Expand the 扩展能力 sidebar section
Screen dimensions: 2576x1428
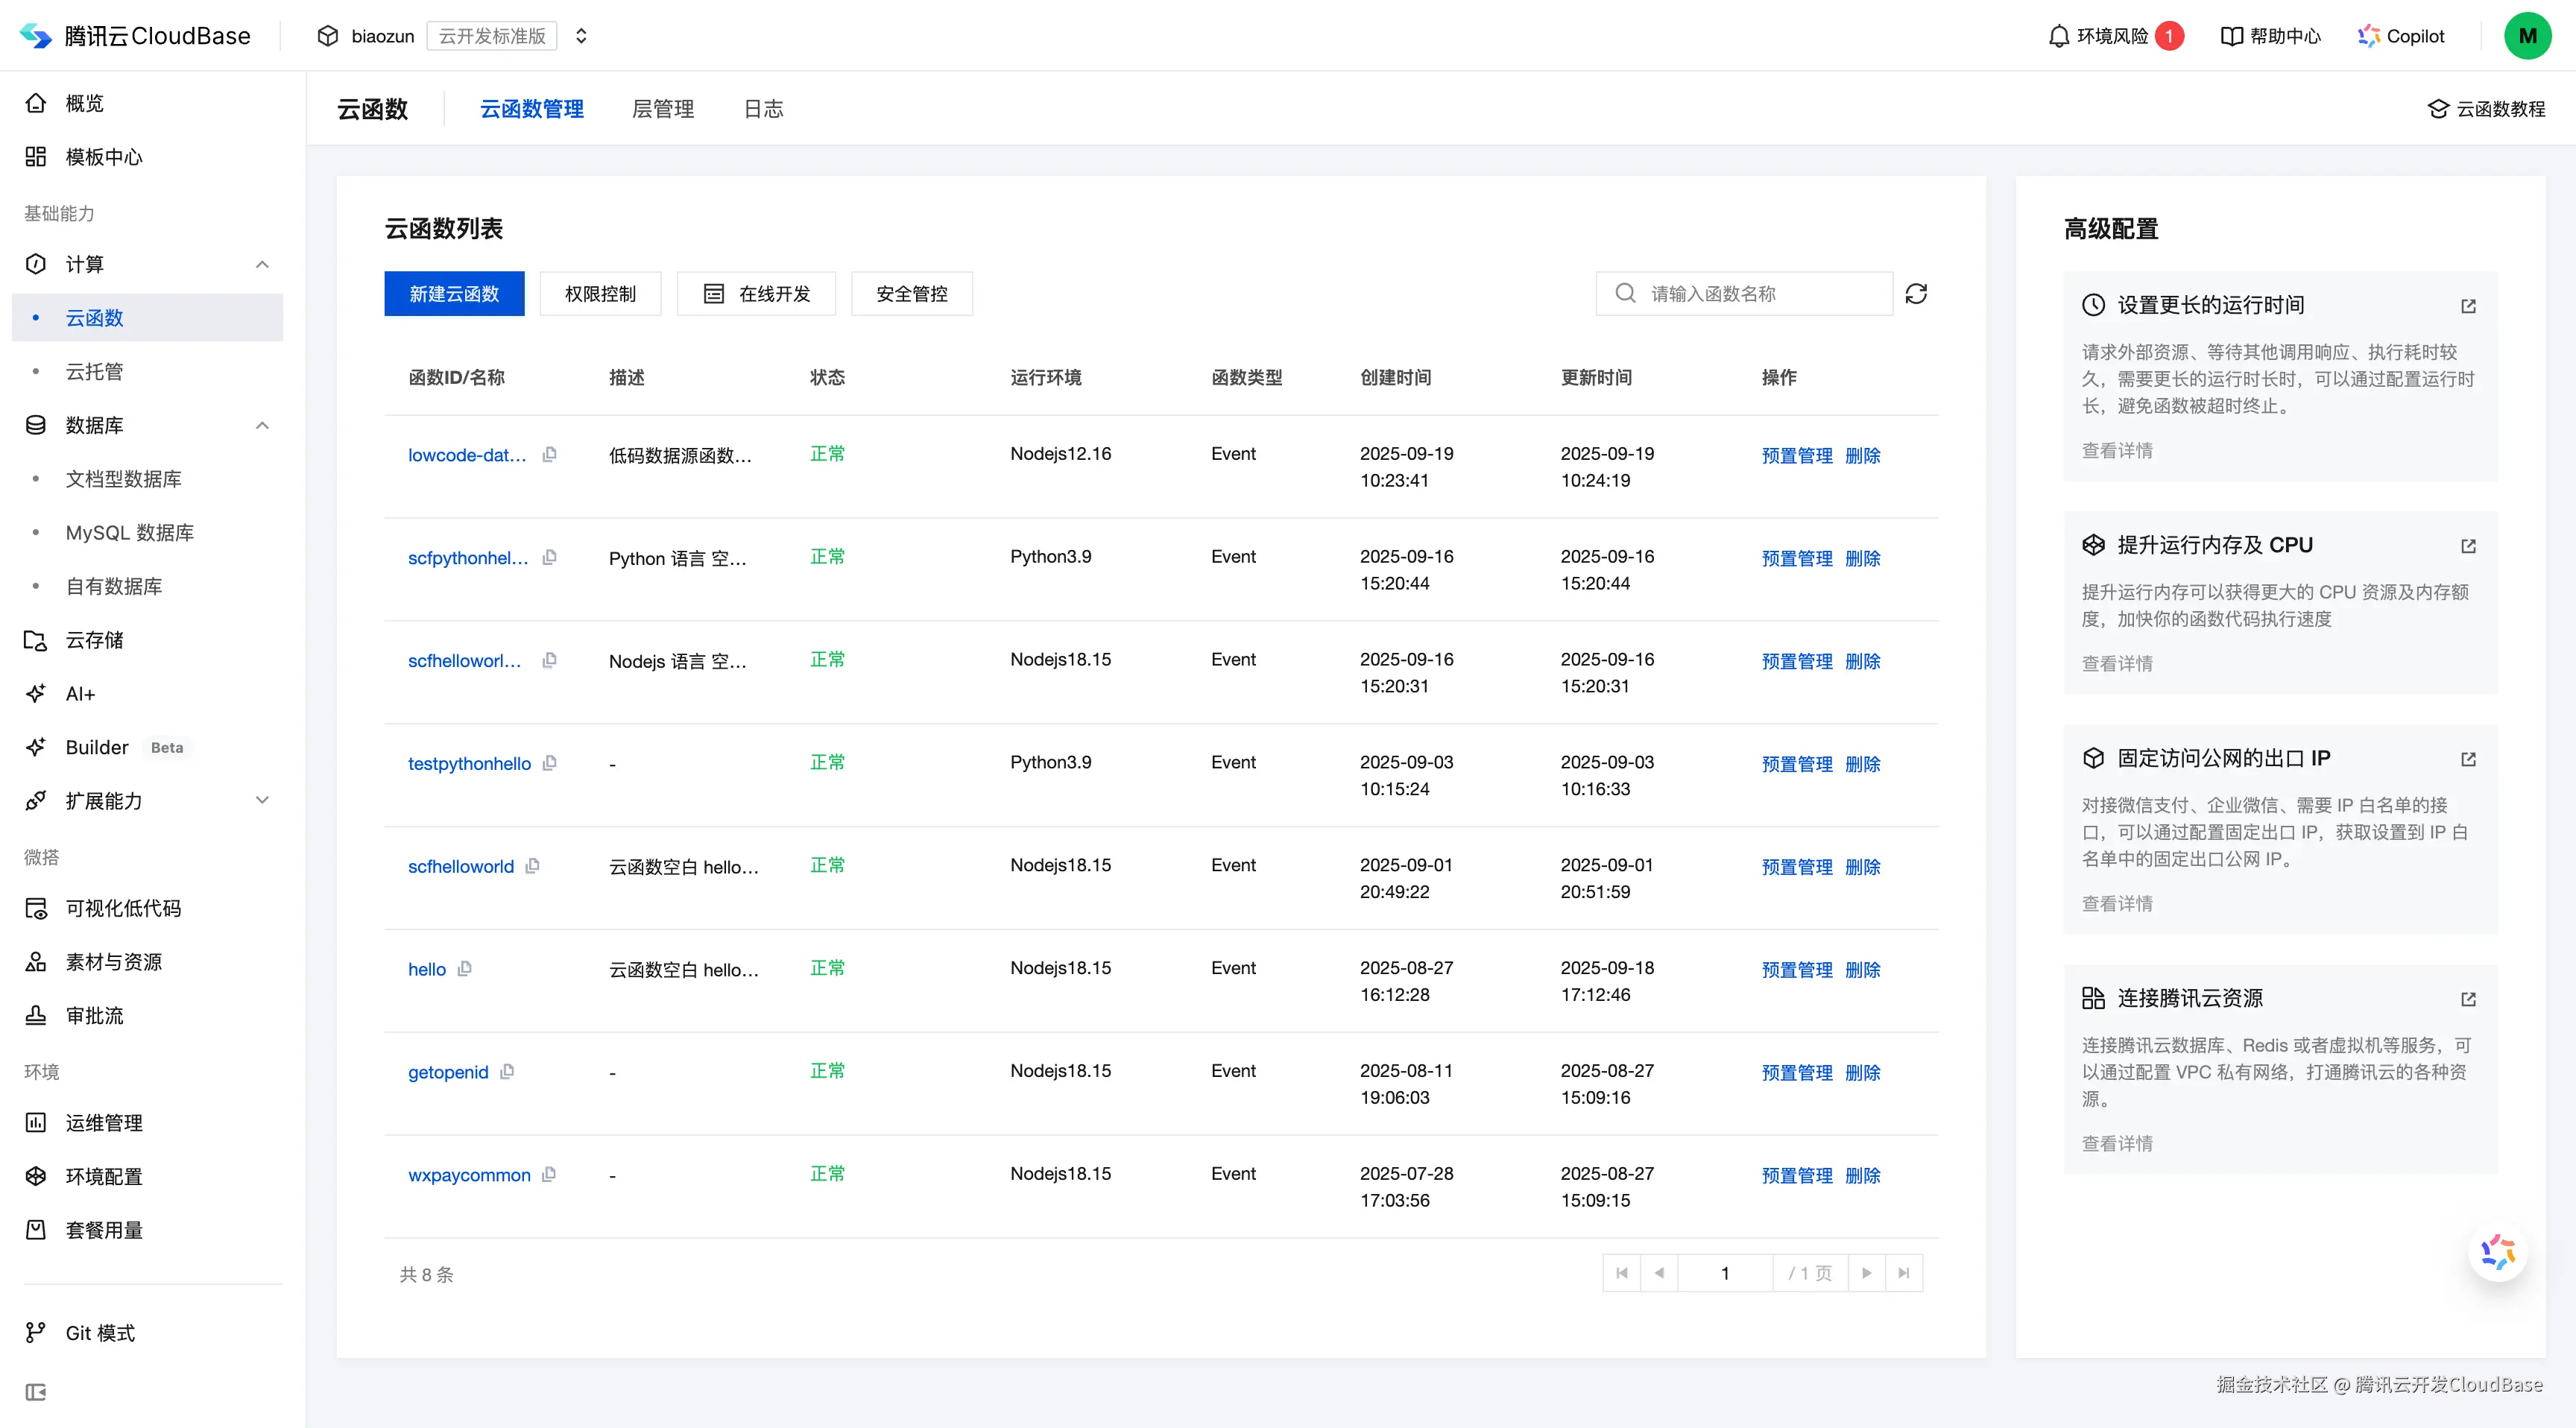(x=262, y=800)
